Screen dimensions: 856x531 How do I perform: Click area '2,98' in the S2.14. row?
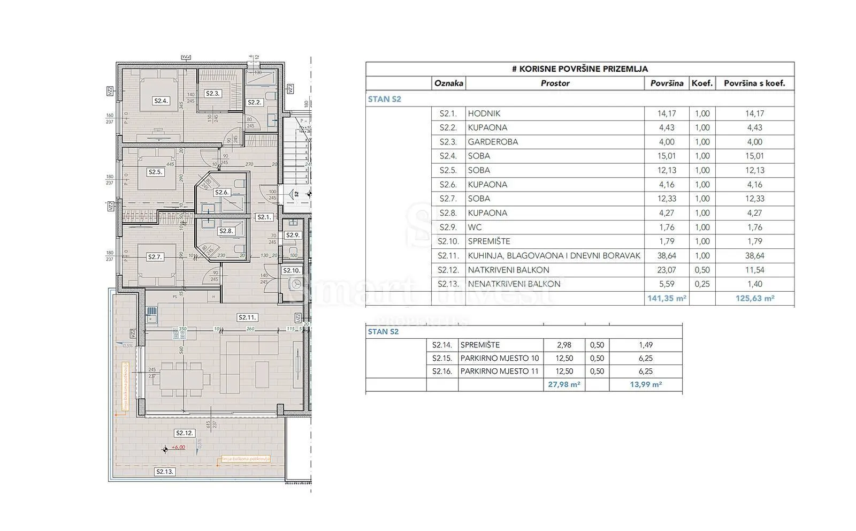[564, 345]
